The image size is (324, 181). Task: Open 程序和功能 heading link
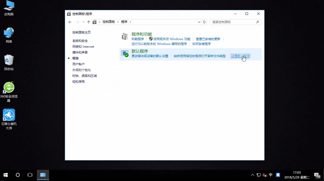tap(142, 34)
